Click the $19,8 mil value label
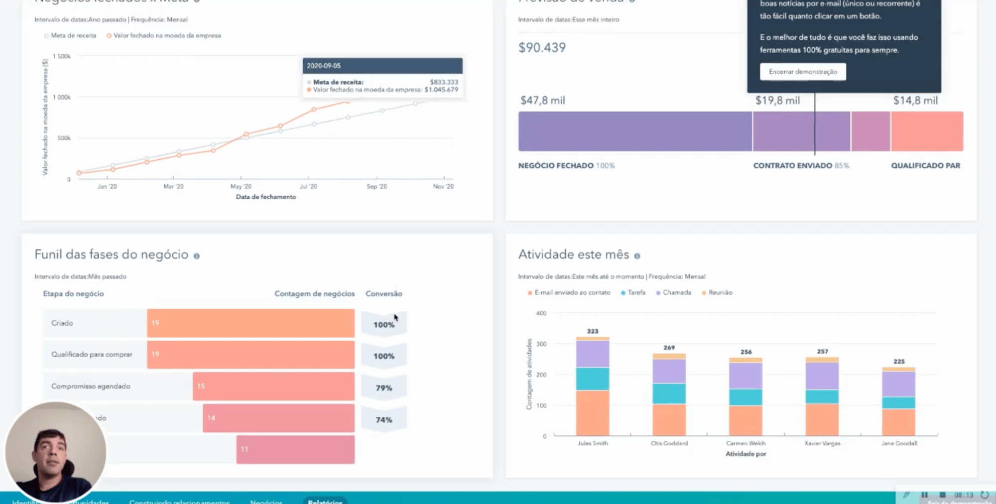This screenshot has height=504, width=996. click(x=777, y=101)
